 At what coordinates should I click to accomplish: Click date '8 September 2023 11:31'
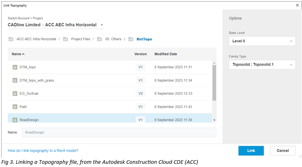point(173,67)
